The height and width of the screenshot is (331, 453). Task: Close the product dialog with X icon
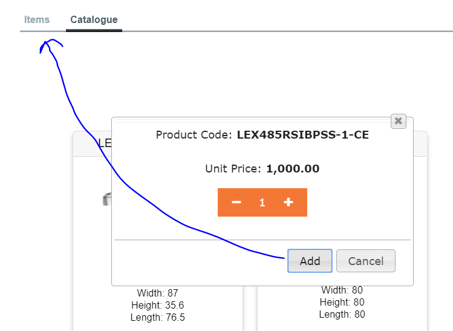pyautogui.click(x=398, y=121)
